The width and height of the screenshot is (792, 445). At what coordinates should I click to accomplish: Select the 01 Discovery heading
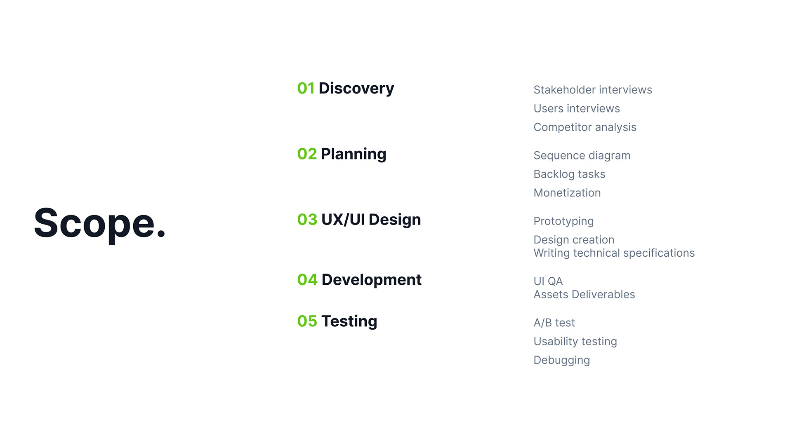346,88
